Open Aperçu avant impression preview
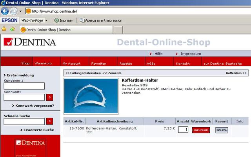251x157 pixels. click(101, 20)
